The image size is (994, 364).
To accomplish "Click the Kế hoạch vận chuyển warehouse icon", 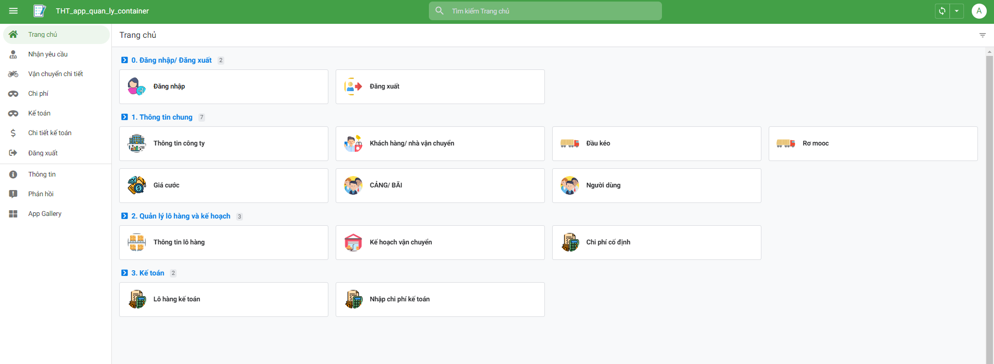I will [353, 242].
